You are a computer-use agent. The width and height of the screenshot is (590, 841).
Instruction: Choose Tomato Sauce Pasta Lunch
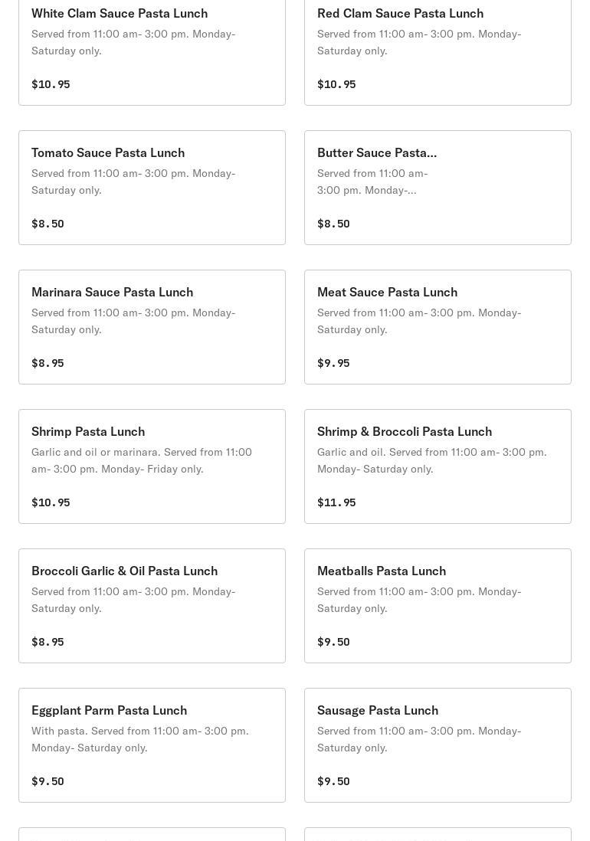152,188
